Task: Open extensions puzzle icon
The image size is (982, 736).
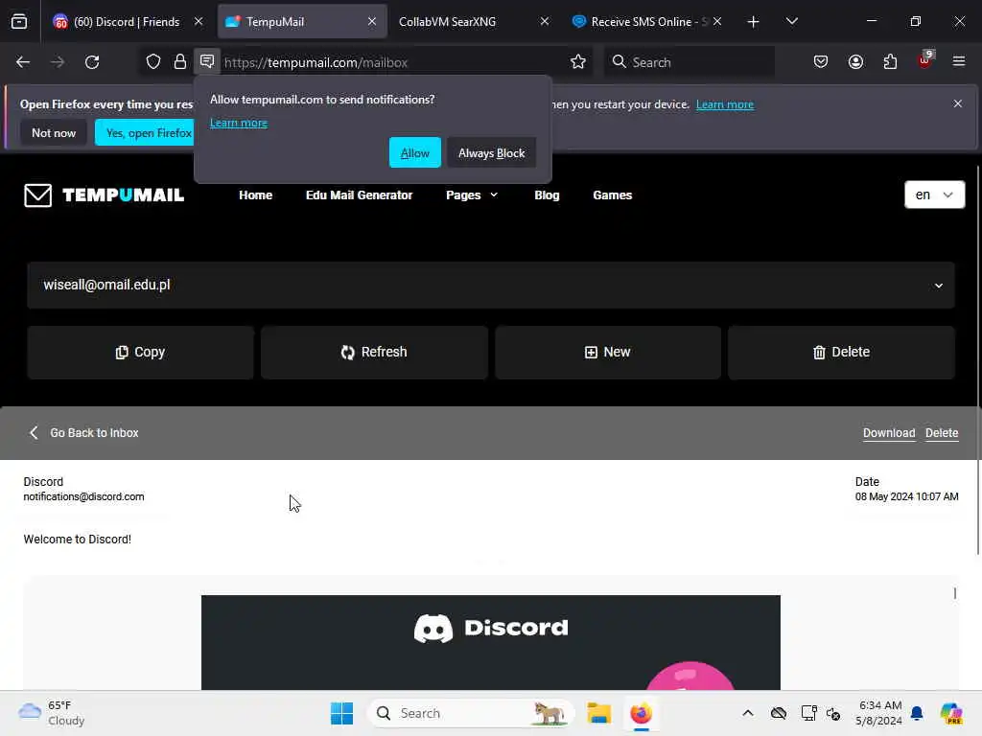Action: [x=890, y=62]
